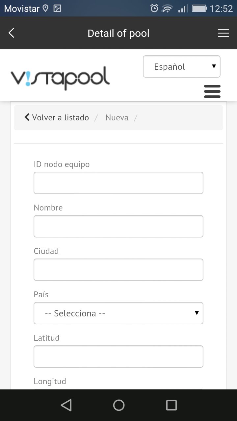The image size is (237, 421).
Task: Click the País dropdown arrow
Action: [x=197, y=313]
